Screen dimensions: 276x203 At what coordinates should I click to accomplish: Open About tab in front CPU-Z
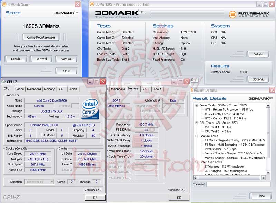(73, 89)
